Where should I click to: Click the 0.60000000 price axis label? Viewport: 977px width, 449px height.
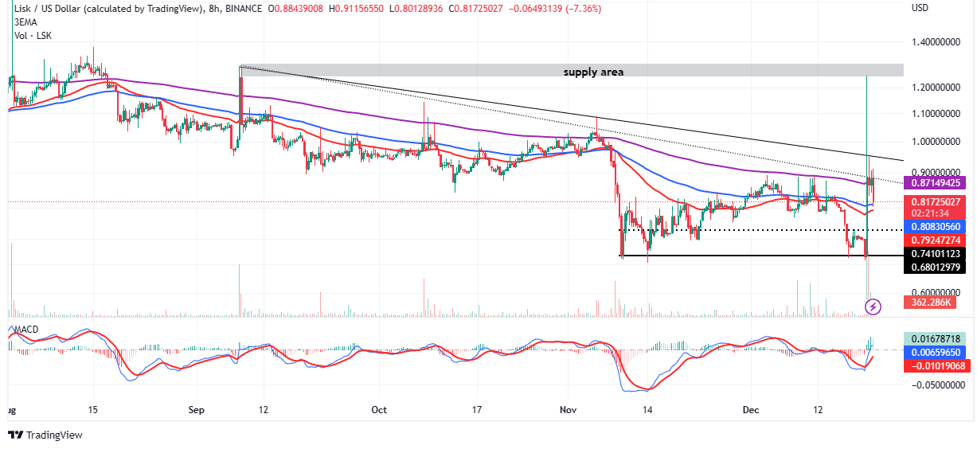pos(936,292)
